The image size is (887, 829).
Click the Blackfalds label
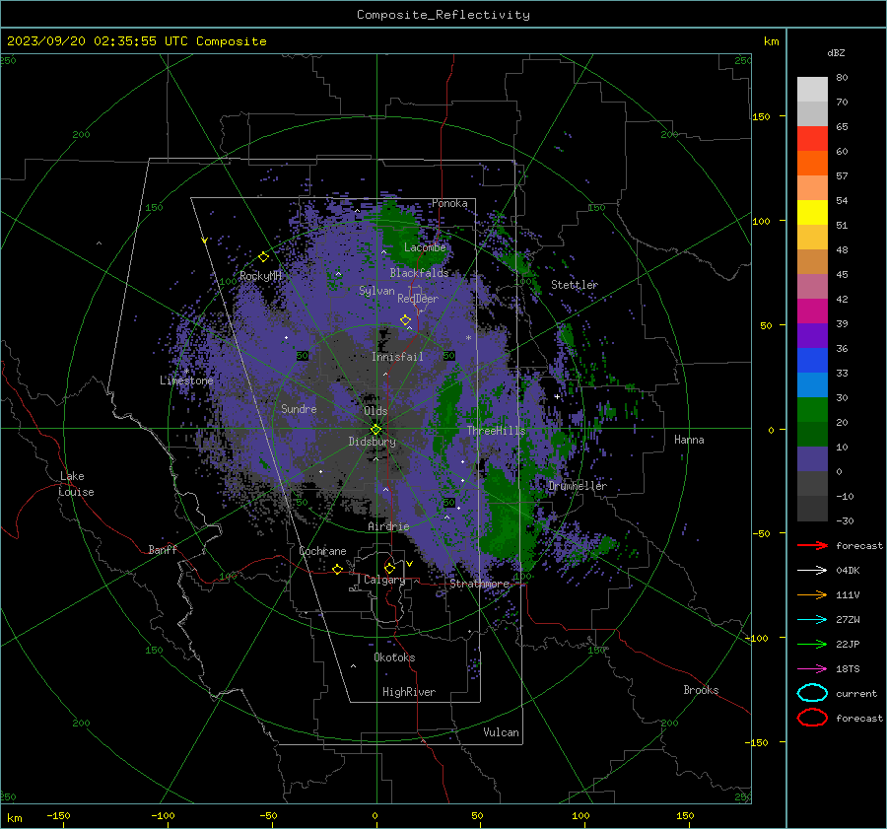point(419,273)
